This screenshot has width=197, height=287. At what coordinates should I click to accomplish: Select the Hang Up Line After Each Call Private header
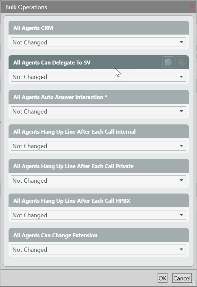[x=98, y=166]
